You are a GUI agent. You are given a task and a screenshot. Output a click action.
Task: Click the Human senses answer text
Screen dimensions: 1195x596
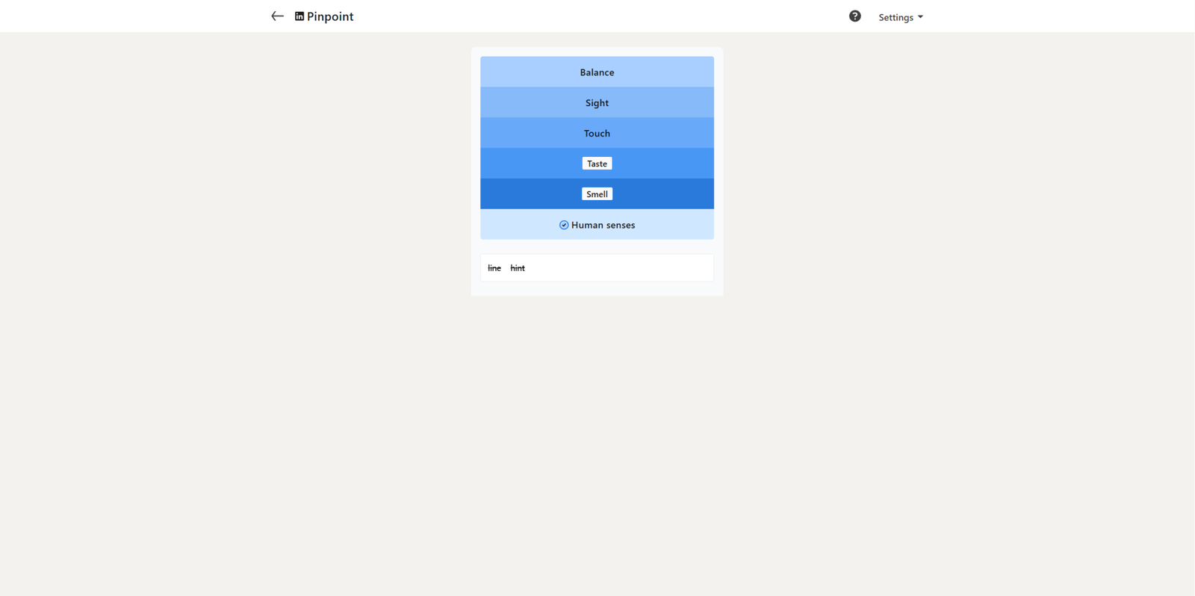[603, 225]
